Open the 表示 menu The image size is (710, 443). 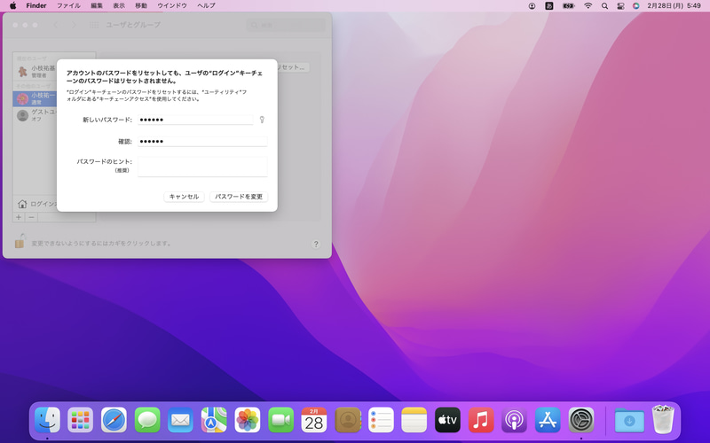pos(119,6)
